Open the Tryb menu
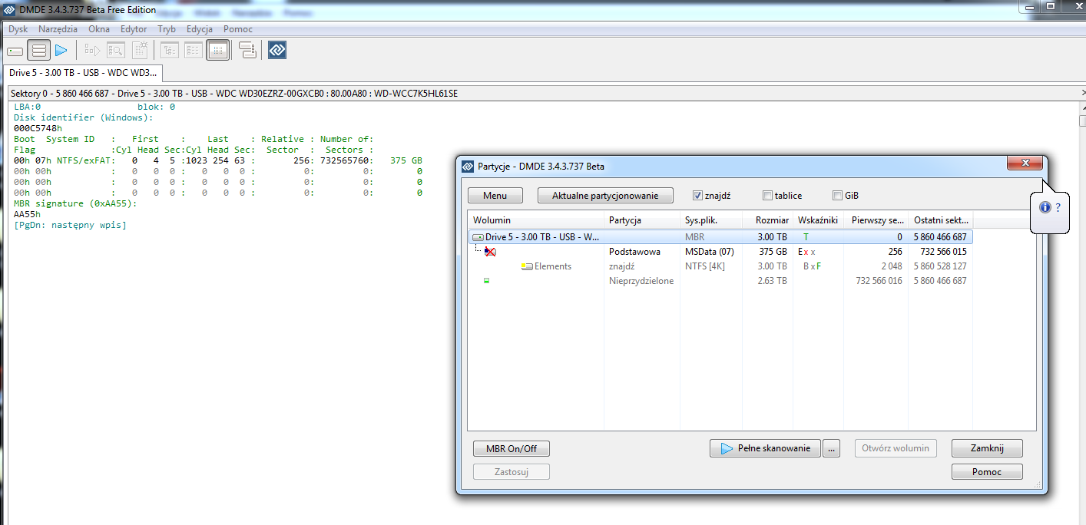The image size is (1086, 525). [x=167, y=29]
